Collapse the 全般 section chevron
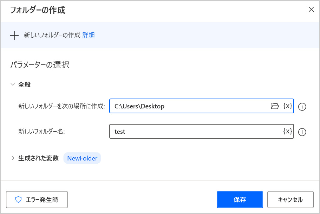Image resolution: width=320 pixels, height=214 pixels. click(x=13, y=84)
